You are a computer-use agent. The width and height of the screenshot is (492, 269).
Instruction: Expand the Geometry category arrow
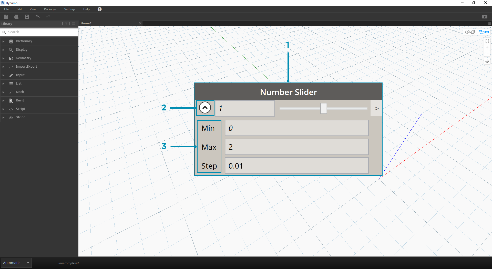3,58
